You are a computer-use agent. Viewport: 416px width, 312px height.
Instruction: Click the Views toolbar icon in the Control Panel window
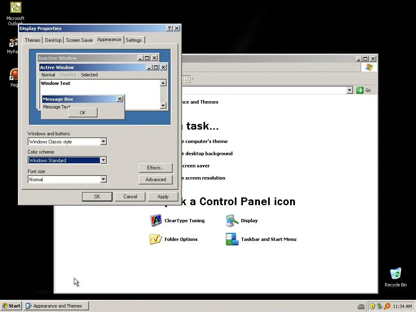(186, 79)
